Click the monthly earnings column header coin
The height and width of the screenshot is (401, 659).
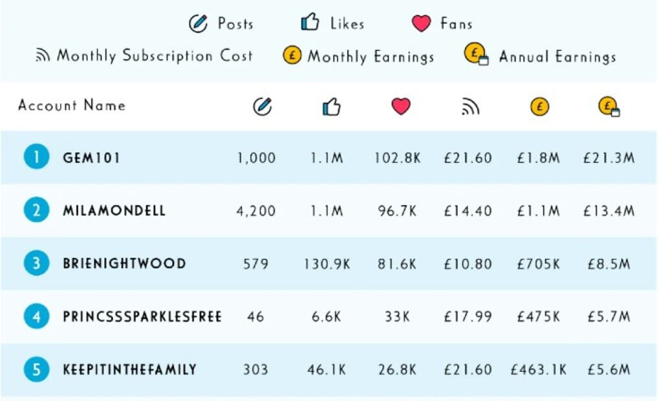tap(539, 106)
